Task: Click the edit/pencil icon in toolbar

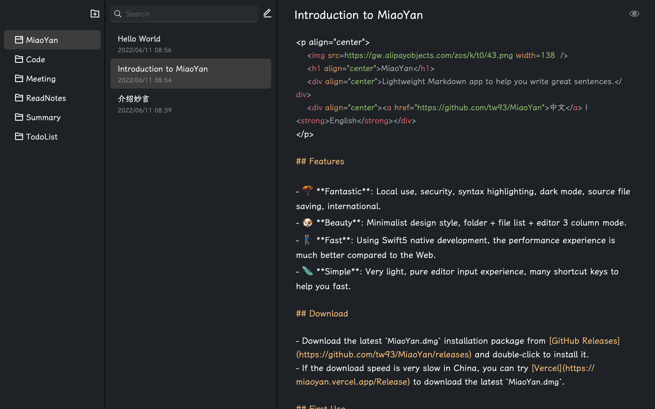Action: point(268,13)
